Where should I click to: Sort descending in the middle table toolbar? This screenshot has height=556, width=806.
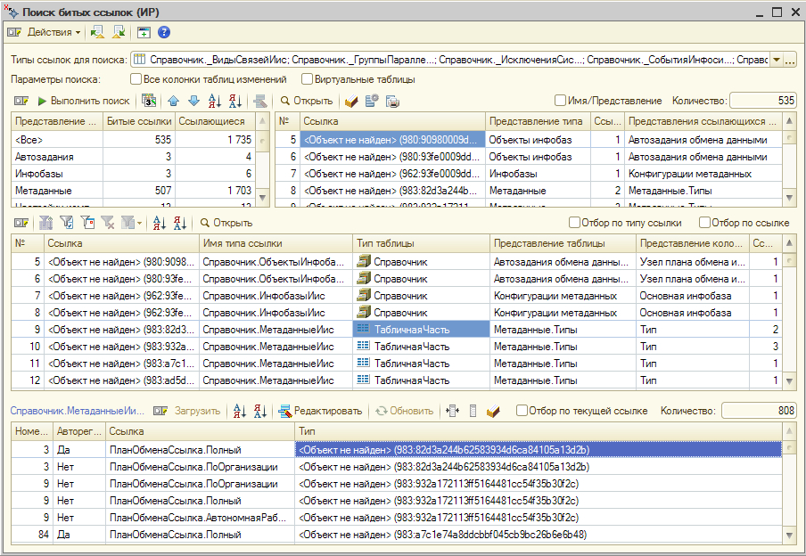[180, 223]
